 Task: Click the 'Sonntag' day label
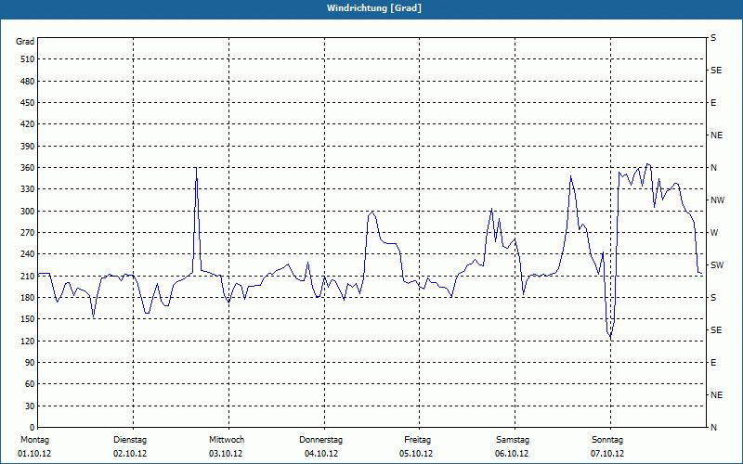point(607,440)
